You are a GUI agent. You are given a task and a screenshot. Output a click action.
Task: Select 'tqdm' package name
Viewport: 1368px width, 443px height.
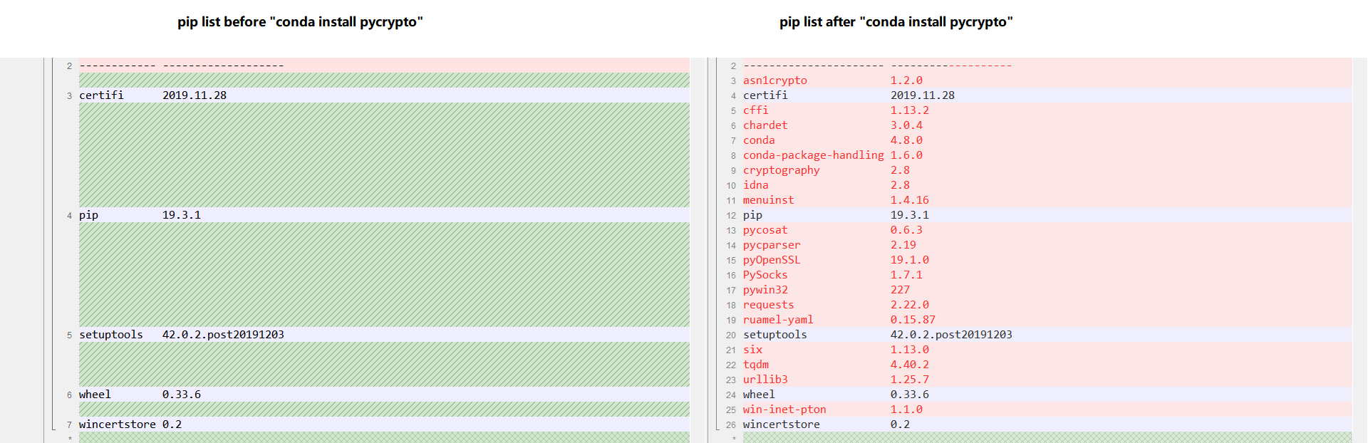756,365
